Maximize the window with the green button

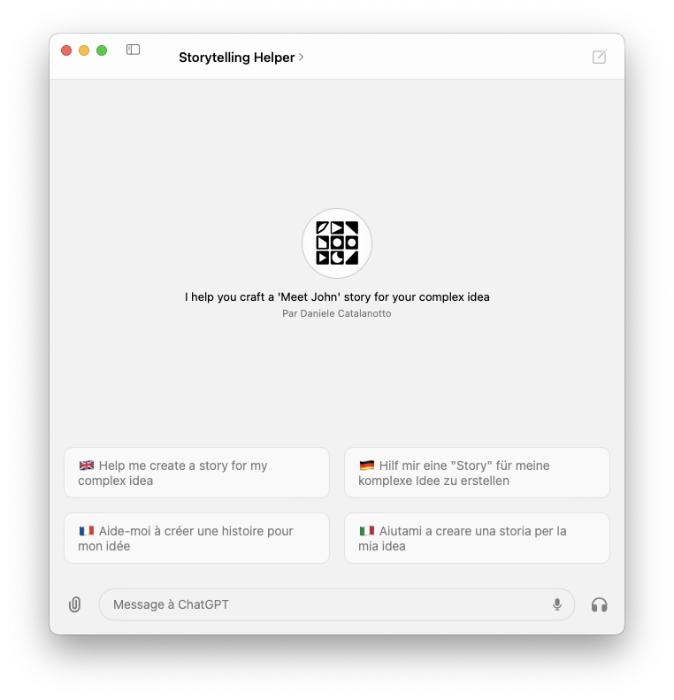point(102,50)
